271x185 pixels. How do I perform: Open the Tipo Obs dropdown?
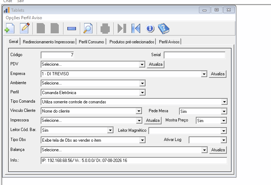pyautogui.click(x=142, y=140)
